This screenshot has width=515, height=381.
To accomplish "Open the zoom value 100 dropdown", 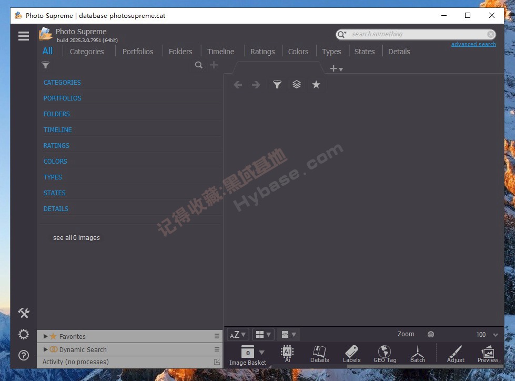I will [496, 335].
